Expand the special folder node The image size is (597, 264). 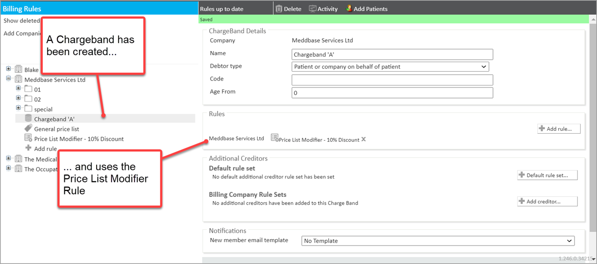(x=18, y=108)
